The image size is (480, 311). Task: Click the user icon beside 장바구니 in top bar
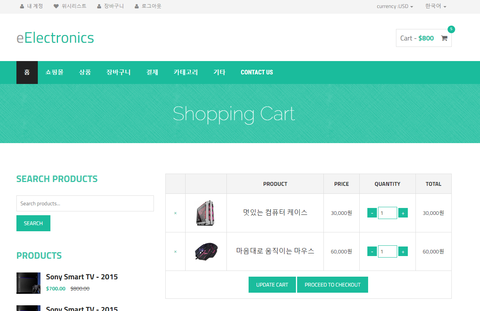click(x=99, y=6)
